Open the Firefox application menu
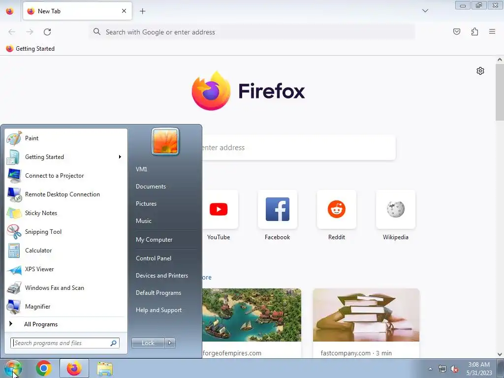 pos(492,31)
